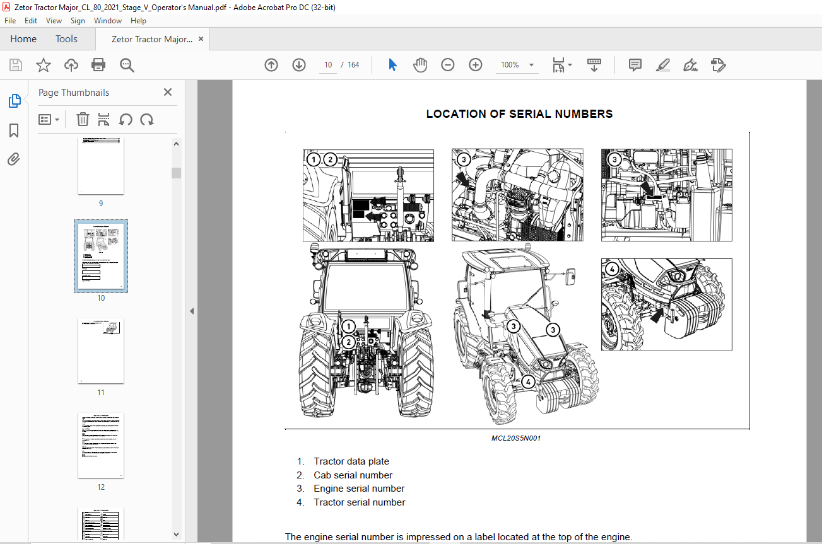Activate the Hand pan tool
The image size is (822, 544).
[420, 65]
